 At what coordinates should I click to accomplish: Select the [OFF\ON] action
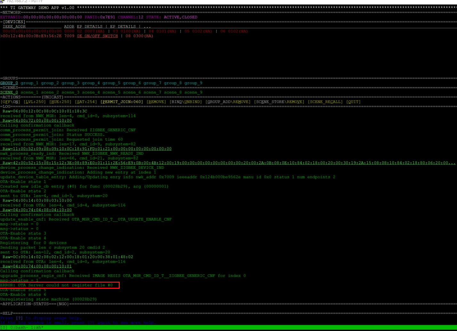tap(10, 102)
